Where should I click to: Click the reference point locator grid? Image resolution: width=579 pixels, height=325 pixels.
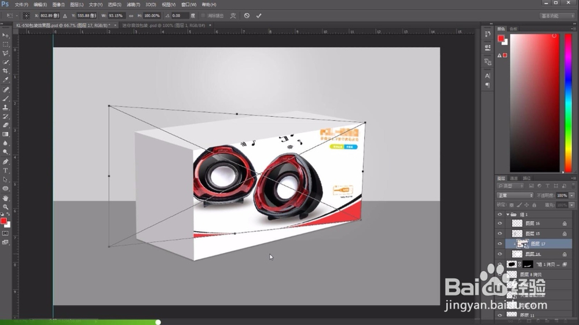tap(26, 16)
